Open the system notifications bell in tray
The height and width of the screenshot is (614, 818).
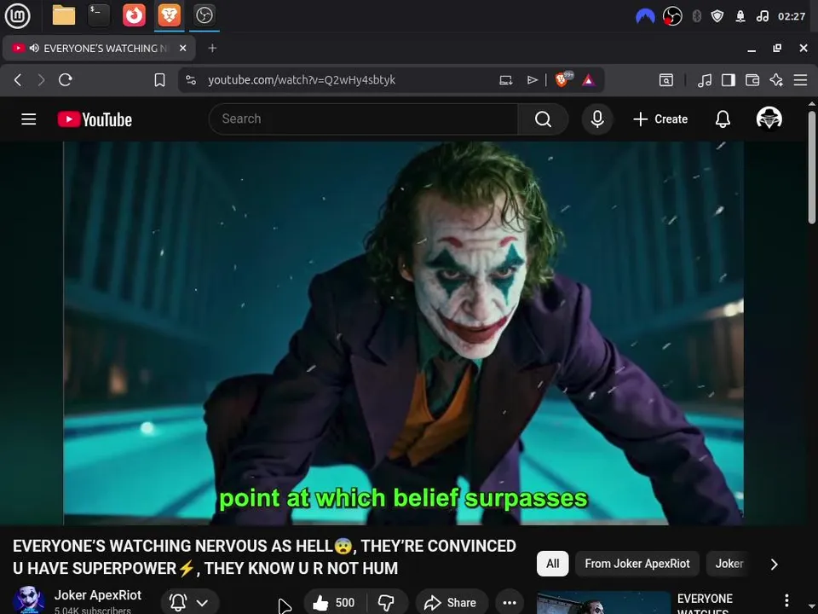tap(740, 16)
